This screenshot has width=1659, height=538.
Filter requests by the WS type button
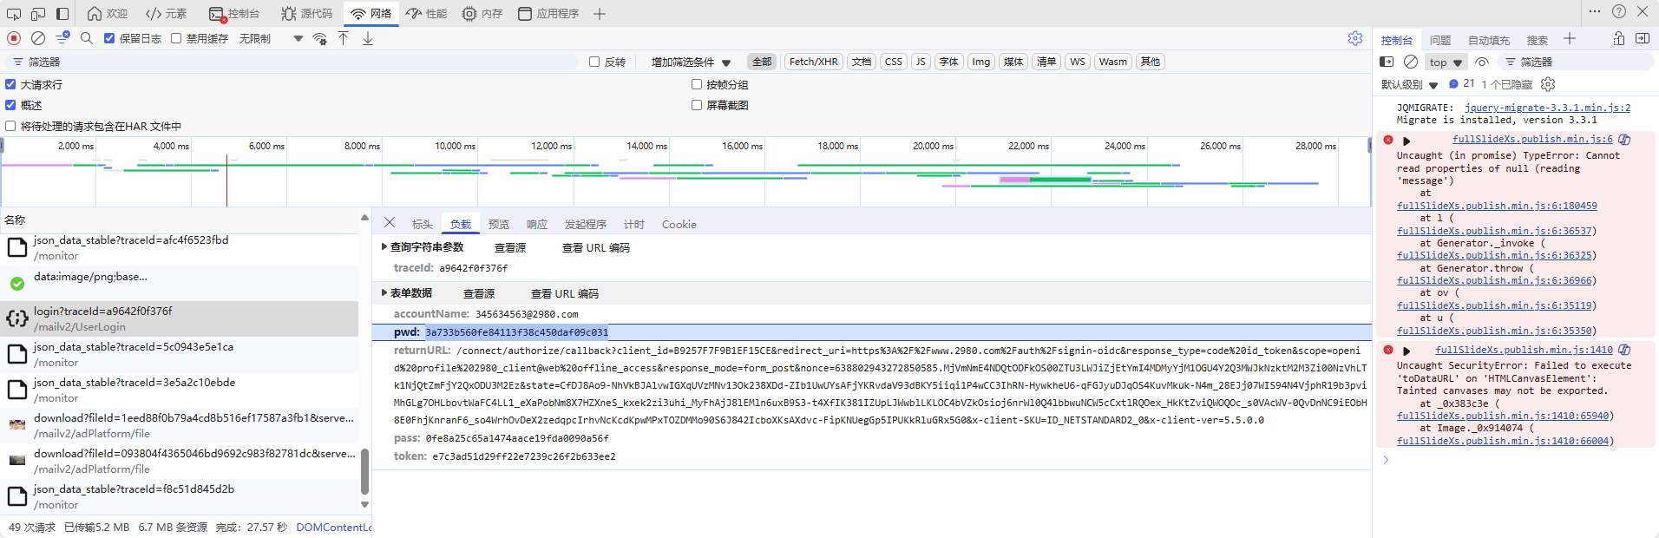1077,62
